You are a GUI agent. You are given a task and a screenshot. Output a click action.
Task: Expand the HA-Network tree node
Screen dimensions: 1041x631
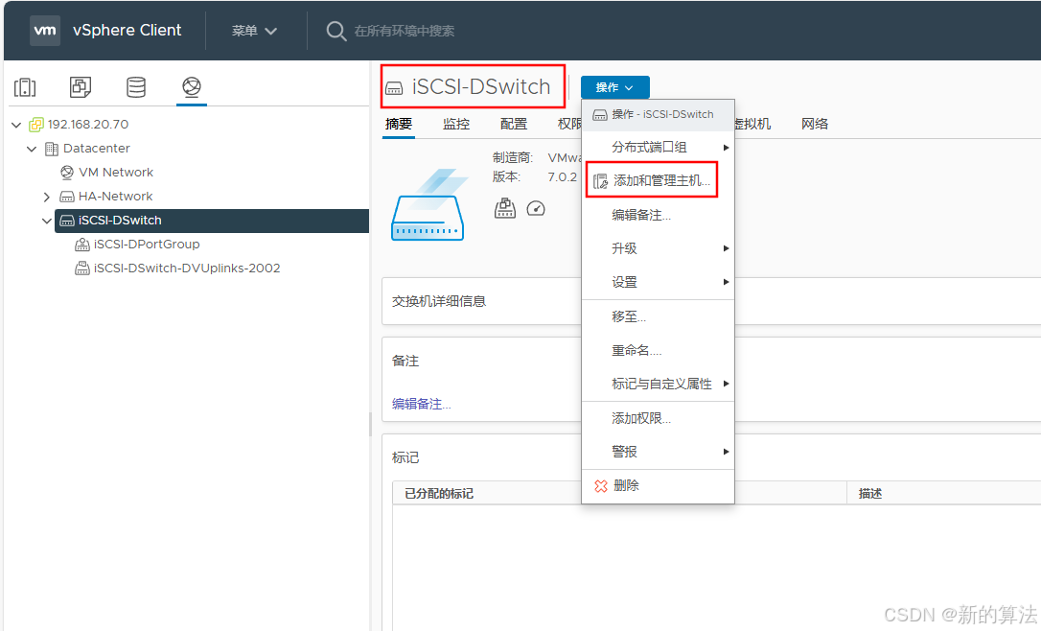tap(46, 197)
